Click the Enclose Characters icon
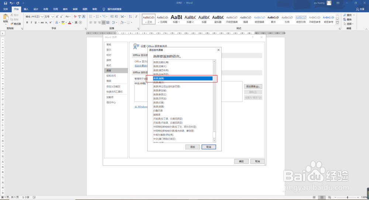Screen dimensions: 369x200 pyautogui.click(x=80, y=22)
